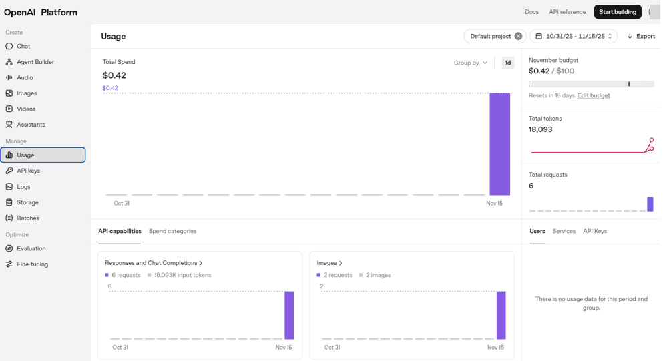Click the Fine-tuning sliders icon
This screenshot has height=361, width=671.
tap(9, 264)
